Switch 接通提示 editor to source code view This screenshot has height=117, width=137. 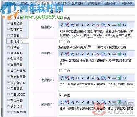click(x=124, y=25)
